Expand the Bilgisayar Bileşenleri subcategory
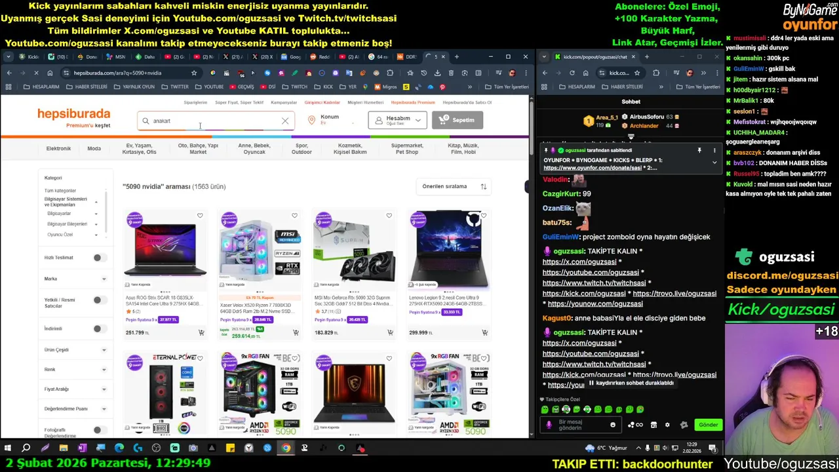839x472 pixels. (96, 224)
